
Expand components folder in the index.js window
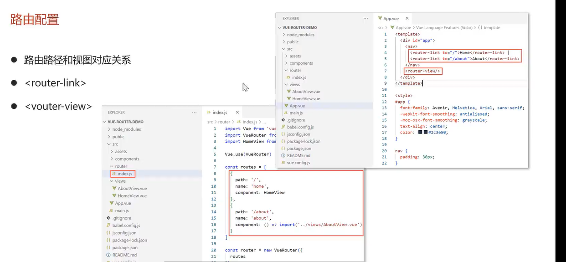coord(127,159)
